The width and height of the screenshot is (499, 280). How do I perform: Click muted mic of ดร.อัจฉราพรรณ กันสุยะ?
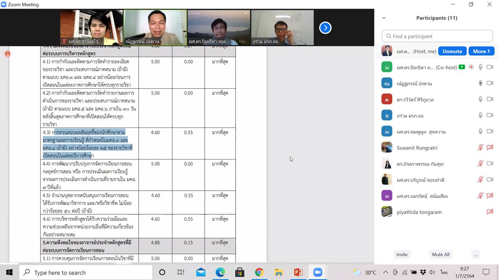(480, 164)
